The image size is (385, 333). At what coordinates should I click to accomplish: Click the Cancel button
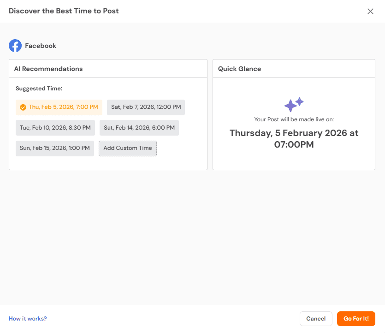pyautogui.click(x=316, y=319)
